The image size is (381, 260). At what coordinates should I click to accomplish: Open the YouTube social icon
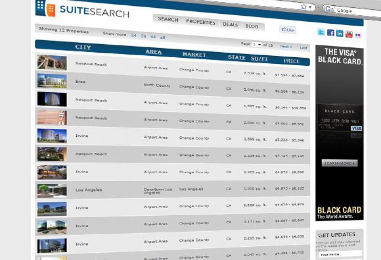349,34
